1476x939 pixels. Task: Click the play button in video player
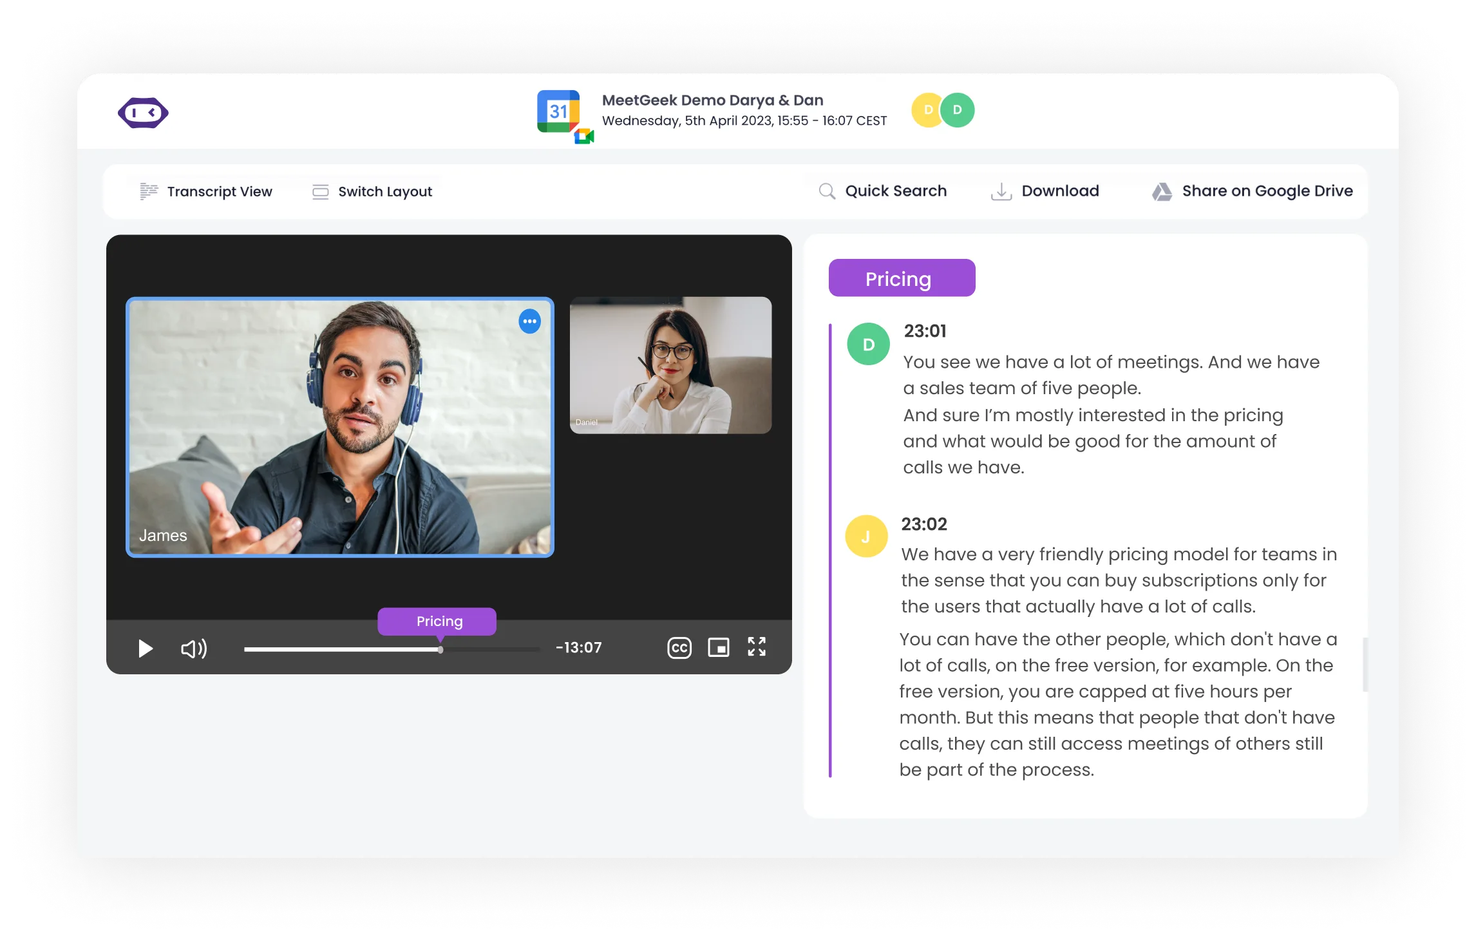tap(146, 649)
